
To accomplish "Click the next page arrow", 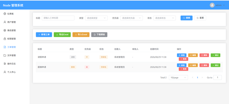I will [x=202, y=77].
